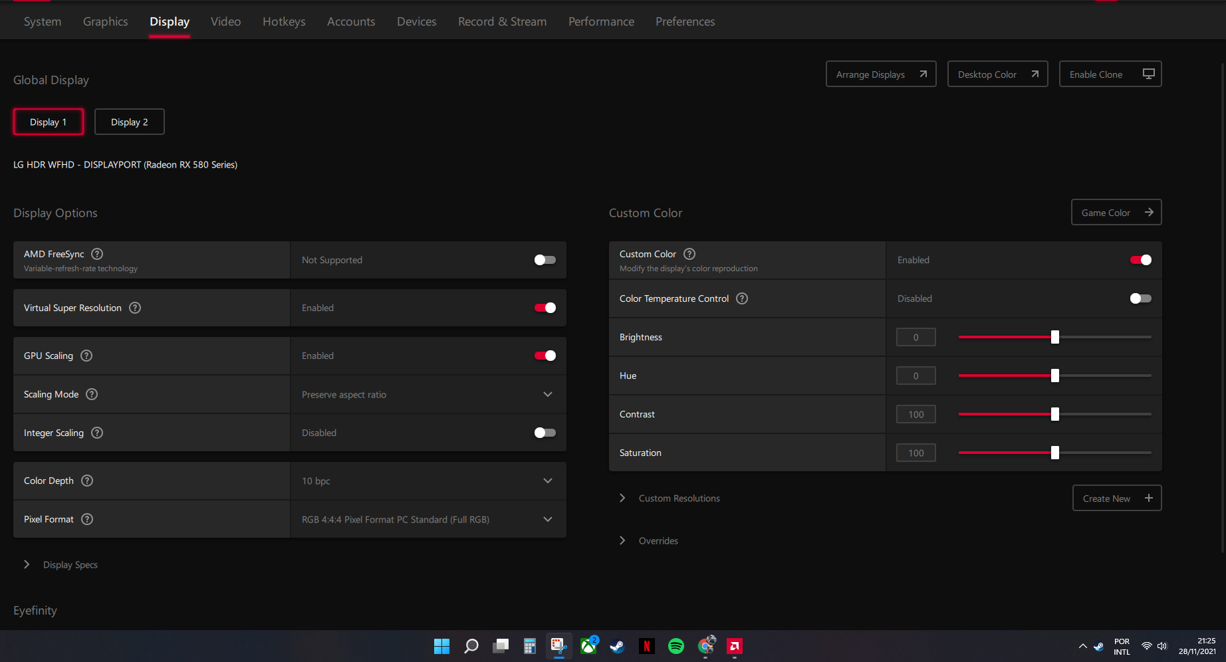Click the Scaling Mode question mark icon
This screenshot has width=1226, height=662.
point(92,394)
